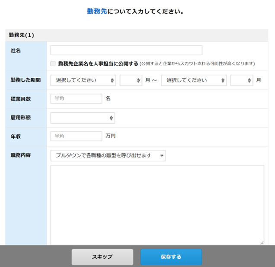The image size is (275, 267).
Task: Open the start year 選択してください dropdown
Action: point(83,80)
